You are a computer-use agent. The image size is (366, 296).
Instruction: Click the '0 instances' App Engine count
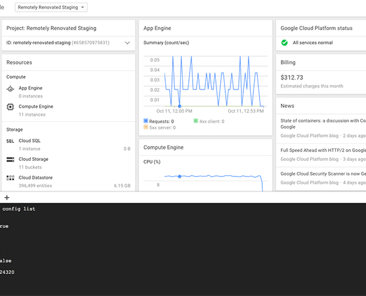[x=31, y=96]
